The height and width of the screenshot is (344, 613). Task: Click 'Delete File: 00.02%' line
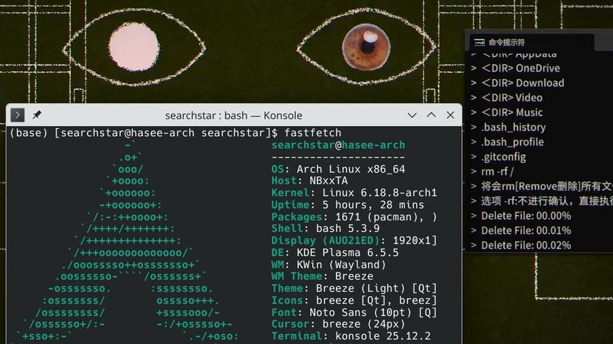coord(521,246)
